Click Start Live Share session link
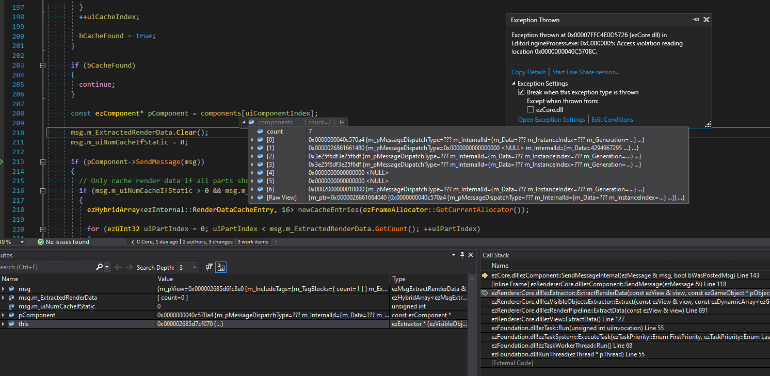 (x=586, y=72)
